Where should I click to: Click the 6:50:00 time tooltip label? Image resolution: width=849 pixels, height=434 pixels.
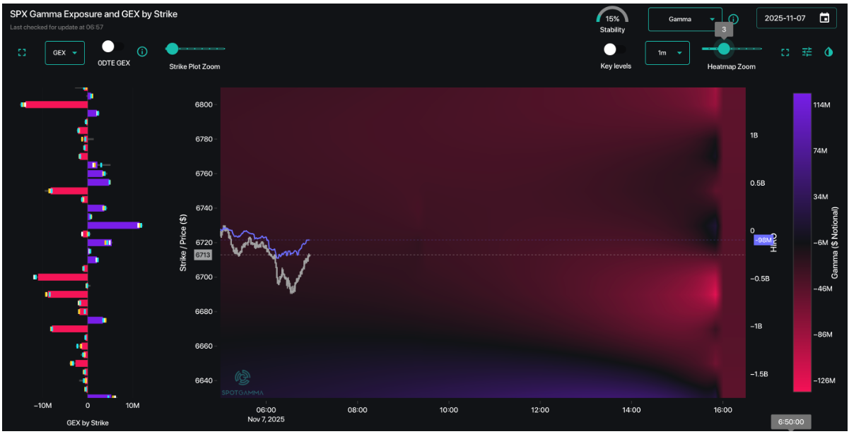point(791,423)
